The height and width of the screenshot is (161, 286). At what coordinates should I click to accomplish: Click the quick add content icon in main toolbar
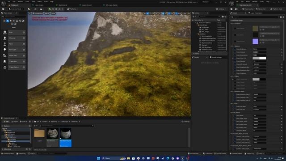click(x=29, y=9)
